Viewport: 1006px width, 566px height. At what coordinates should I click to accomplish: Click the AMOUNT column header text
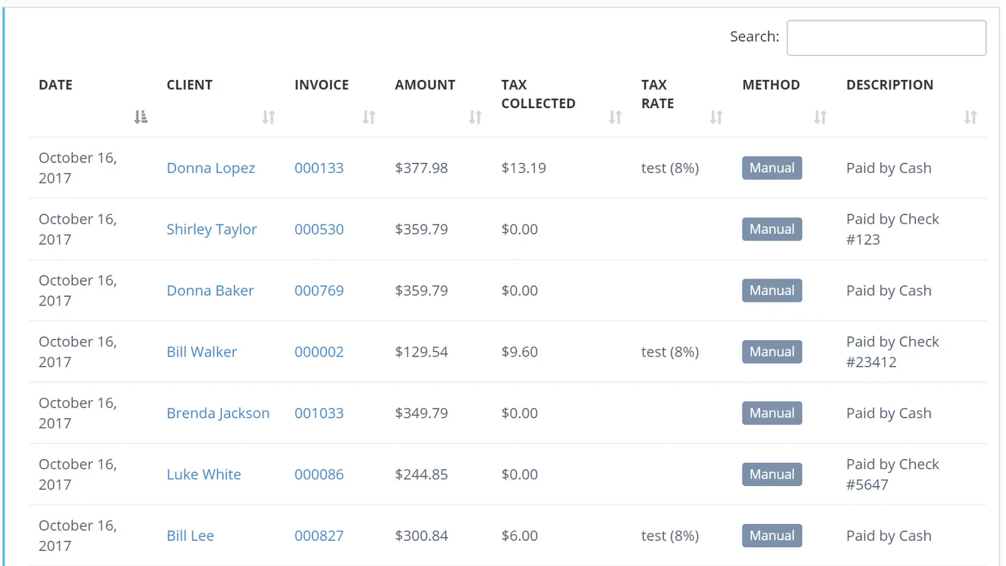coord(425,85)
